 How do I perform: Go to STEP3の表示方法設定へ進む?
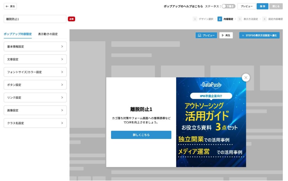tap(259, 35)
